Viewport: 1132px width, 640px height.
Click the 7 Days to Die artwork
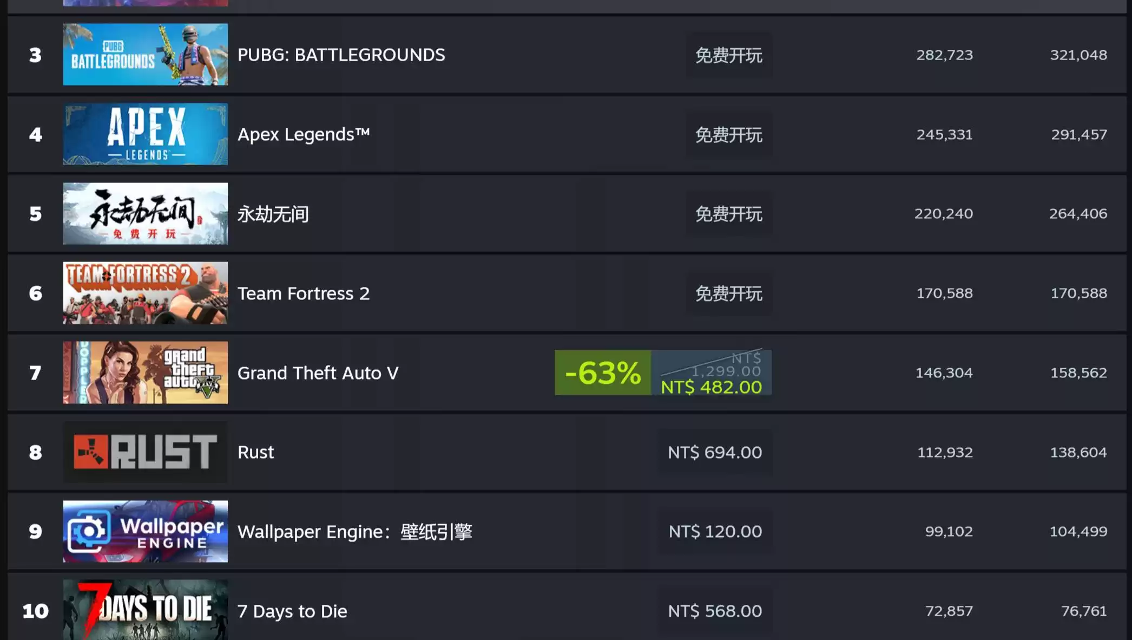[145, 610]
